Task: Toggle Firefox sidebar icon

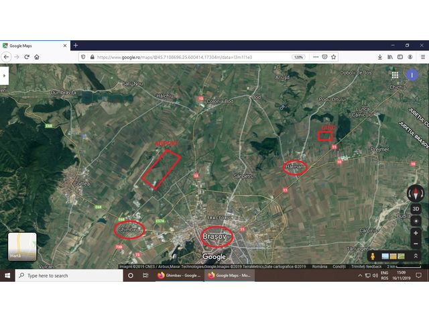Action: [x=400, y=57]
